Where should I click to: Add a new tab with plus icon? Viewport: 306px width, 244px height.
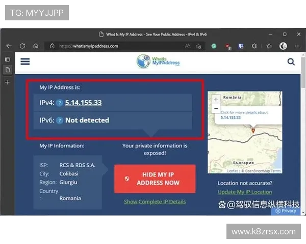click(7, 82)
